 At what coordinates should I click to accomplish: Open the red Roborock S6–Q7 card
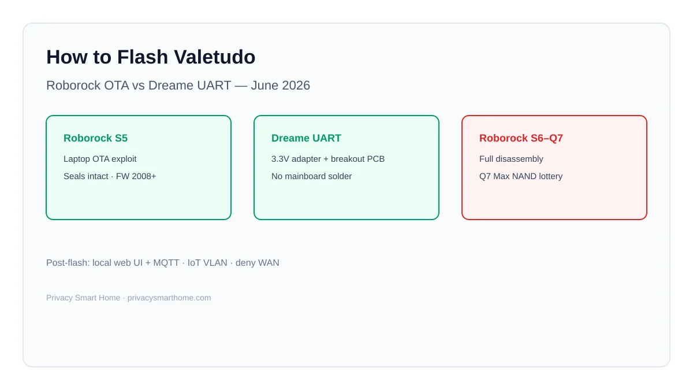click(554, 168)
